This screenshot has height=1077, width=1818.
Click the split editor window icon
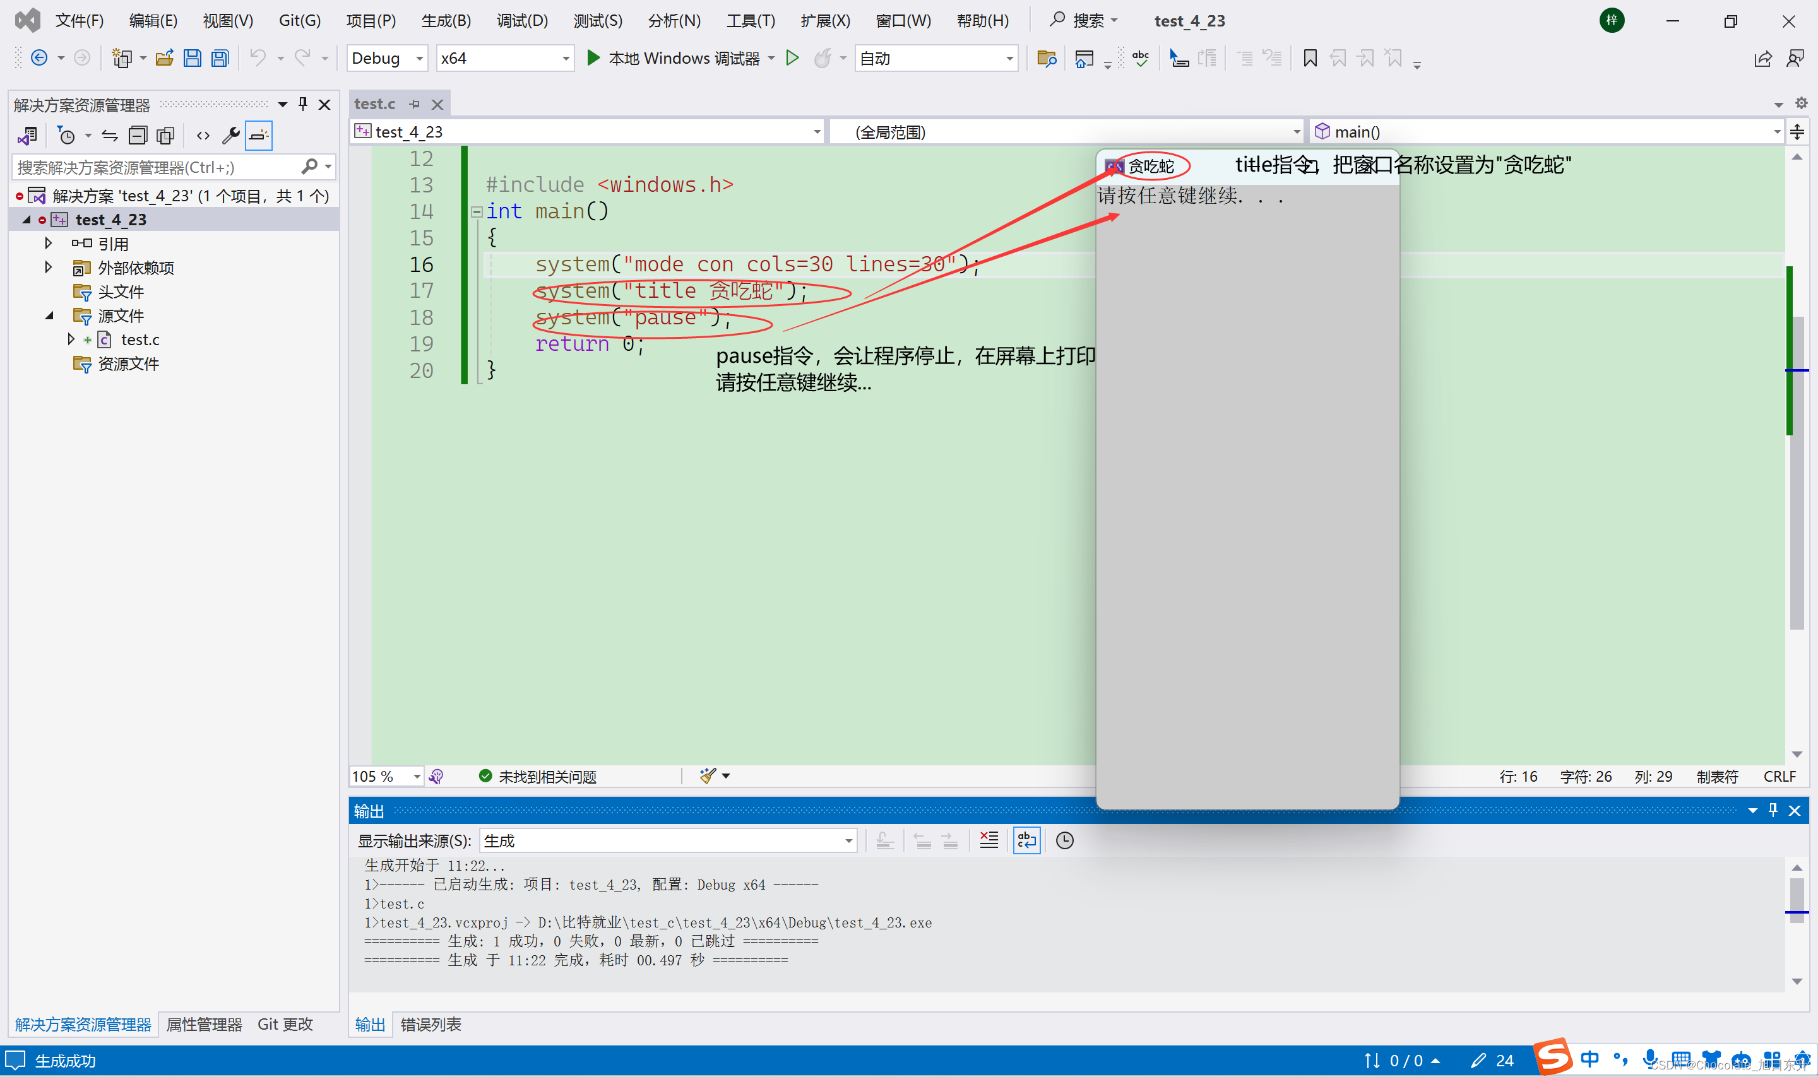click(1797, 131)
